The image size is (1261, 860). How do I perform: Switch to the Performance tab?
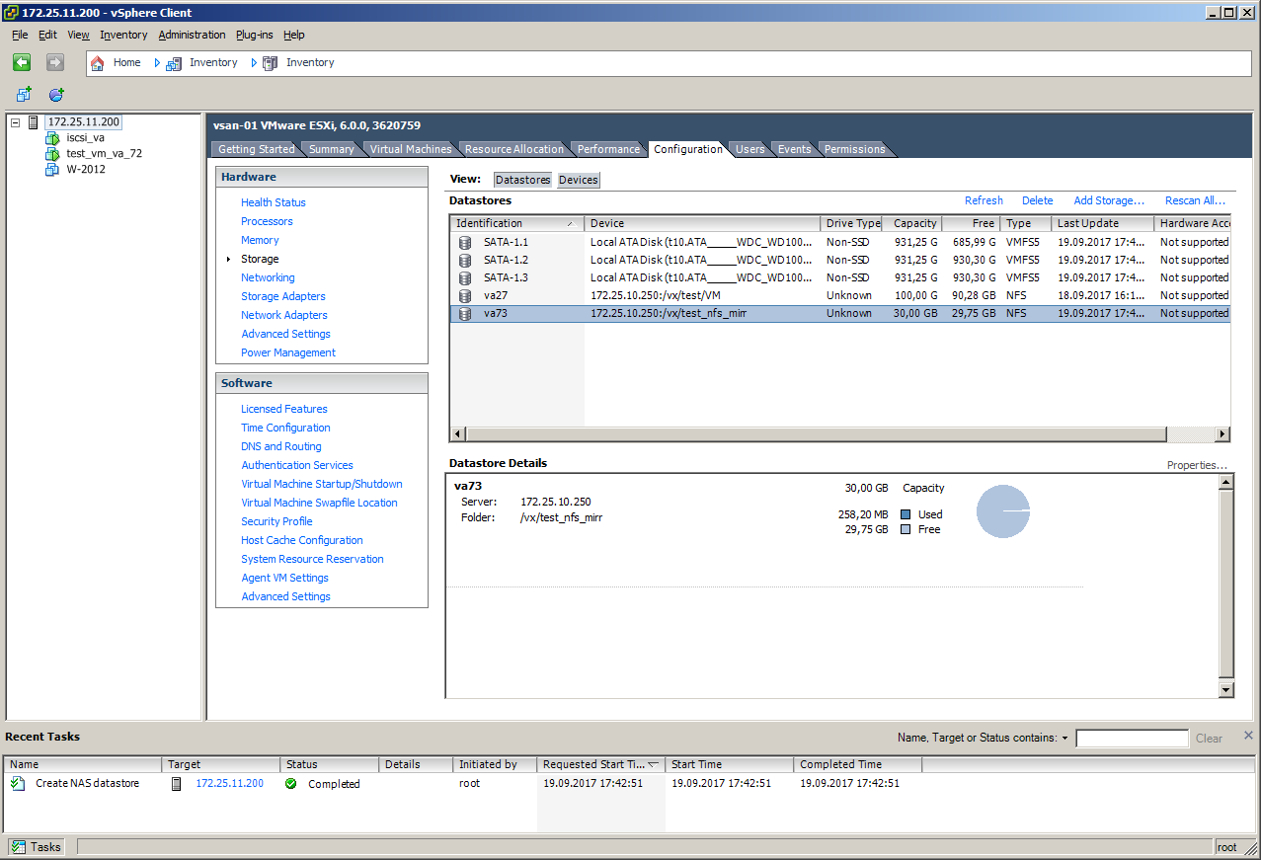point(607,148)
